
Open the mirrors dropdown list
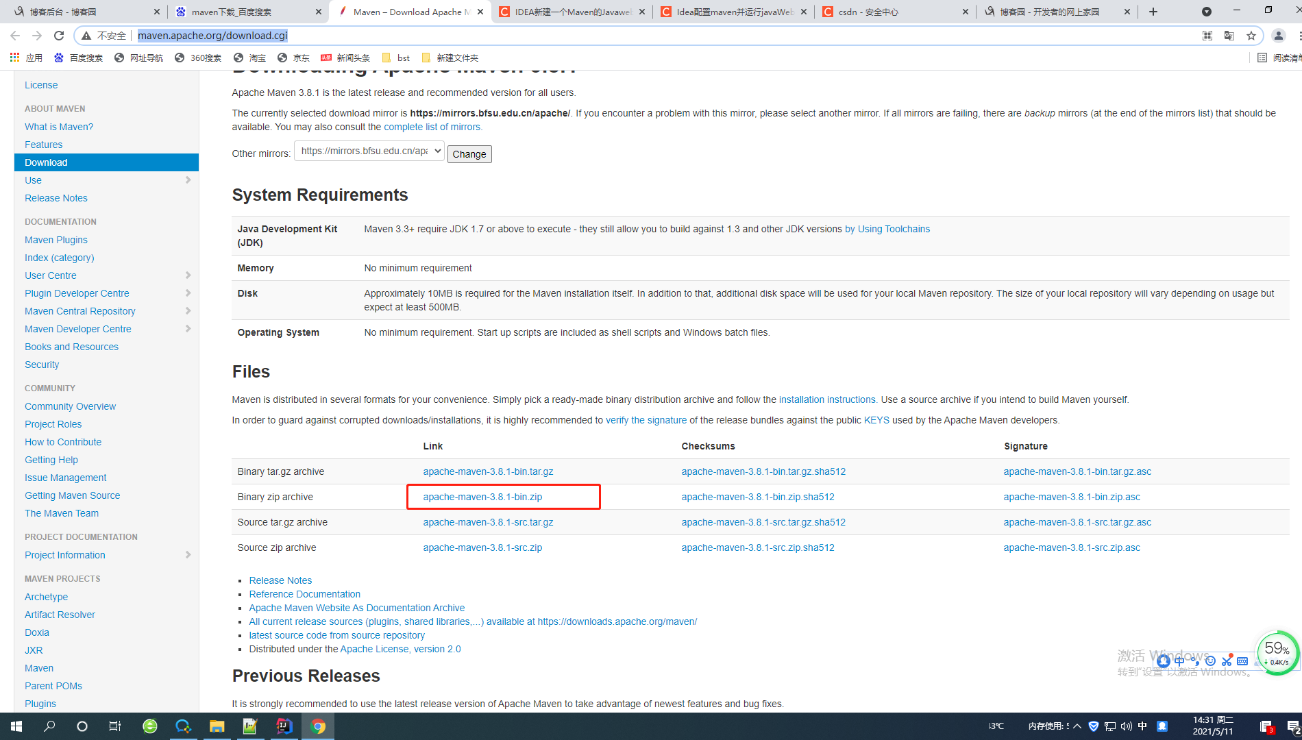(369, 151)
